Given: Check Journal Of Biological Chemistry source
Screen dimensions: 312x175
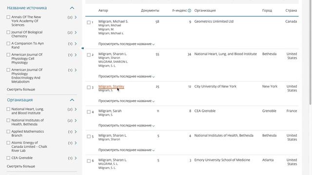Looking at the screenshot, I should [8, 32].
